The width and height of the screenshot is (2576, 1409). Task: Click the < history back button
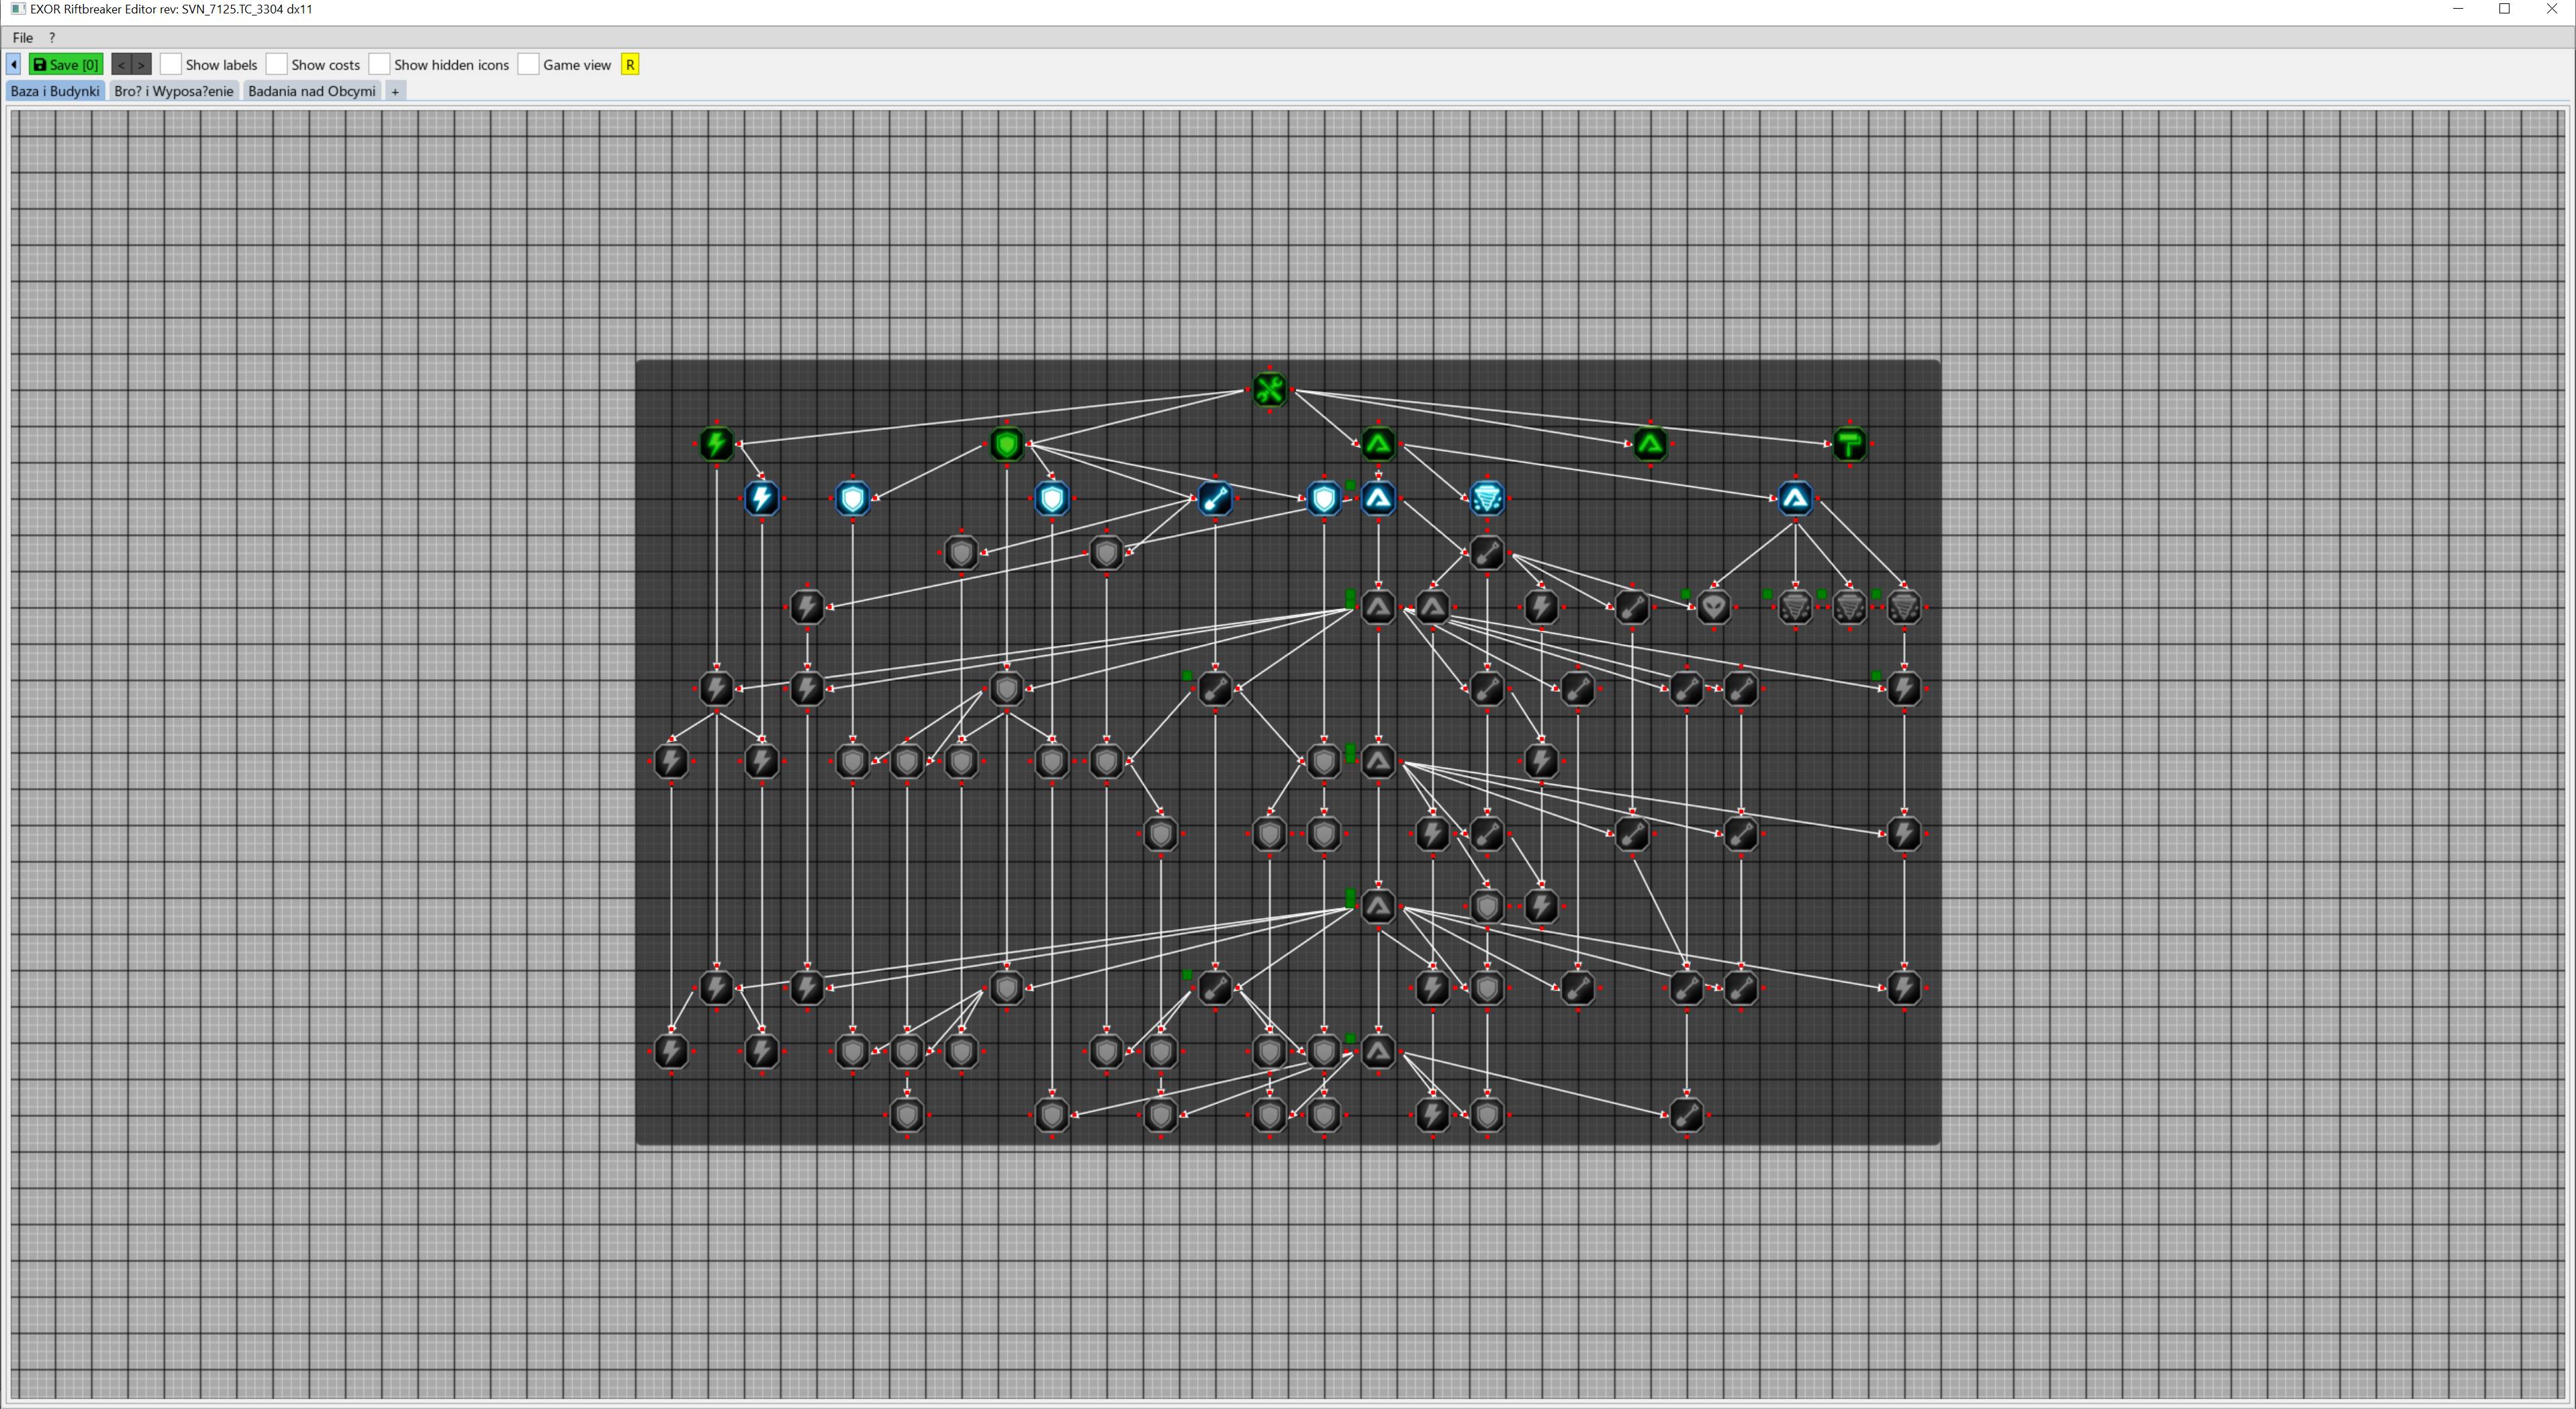(121, 64)
